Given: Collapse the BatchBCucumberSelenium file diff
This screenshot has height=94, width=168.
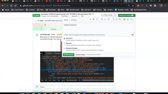Looking at the screenshot, I should point(36,21).
